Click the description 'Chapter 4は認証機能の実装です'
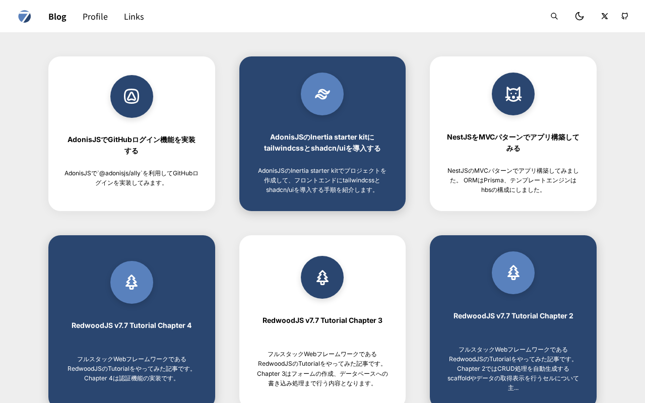645x403 pixels. tap(132, 369)
